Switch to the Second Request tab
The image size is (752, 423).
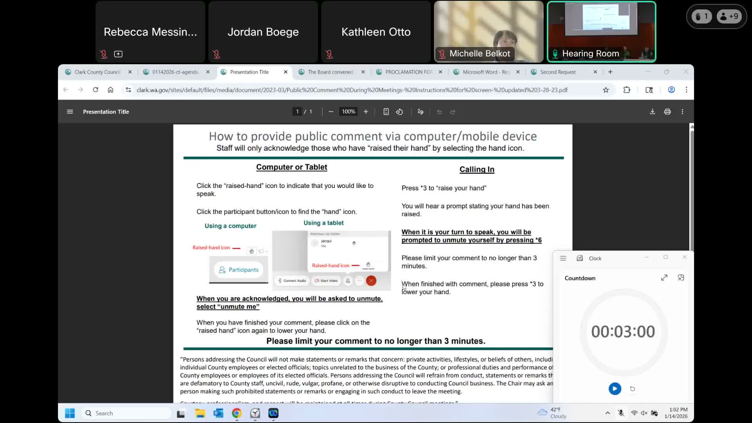click(x=558, y=72)
